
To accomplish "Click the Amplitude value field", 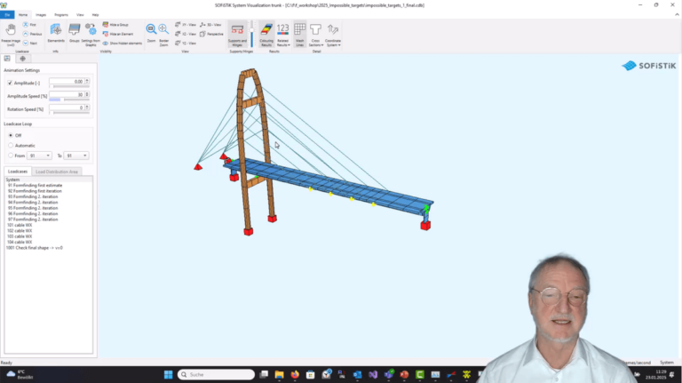I will coord(67,82).
